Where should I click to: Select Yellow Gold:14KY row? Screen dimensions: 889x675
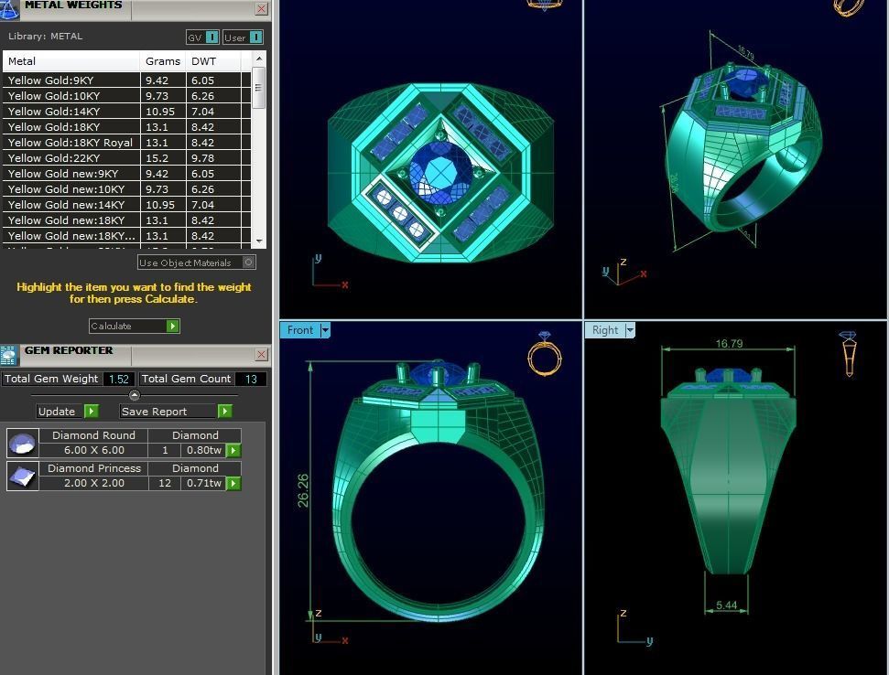click(127, 112)
